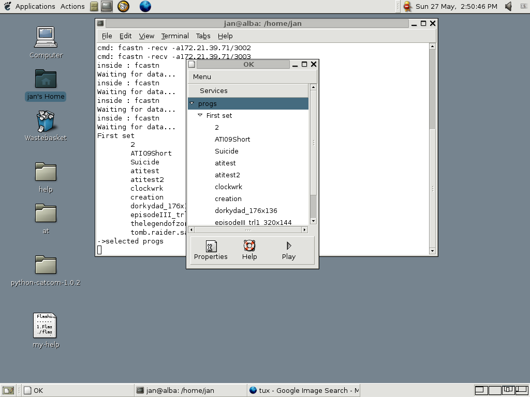Open the Tabs menu
Viewport: 530px width, 397px height.
203,36
